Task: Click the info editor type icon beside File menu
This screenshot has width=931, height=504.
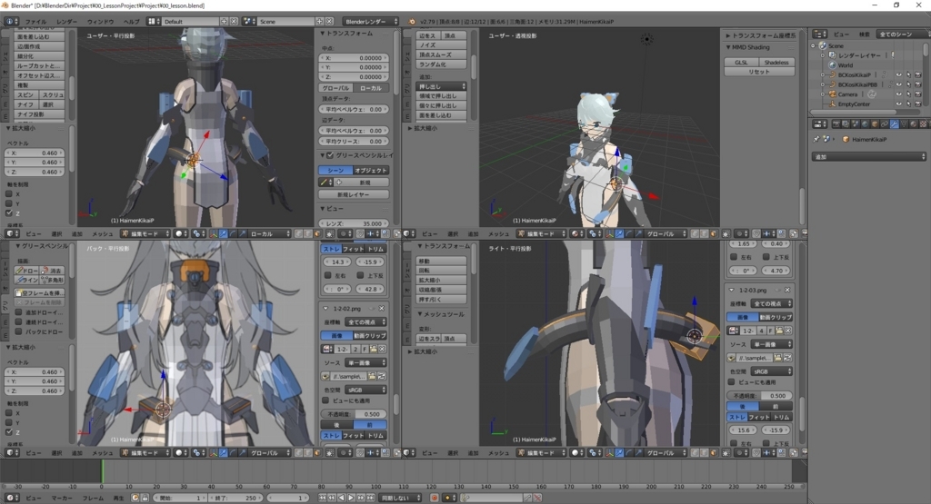Action: [x=10, y=22]
